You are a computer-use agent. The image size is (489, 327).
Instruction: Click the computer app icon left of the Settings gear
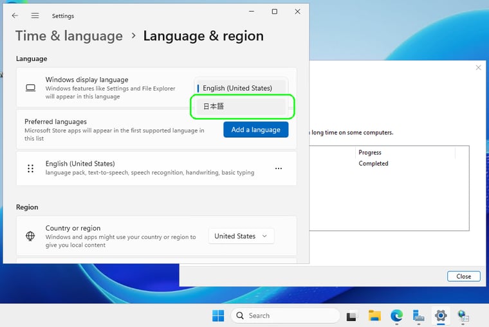pyautogui.click(x=418, y=316)
